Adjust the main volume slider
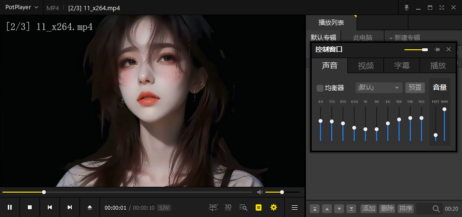The image size is (462, 217). 282,192
